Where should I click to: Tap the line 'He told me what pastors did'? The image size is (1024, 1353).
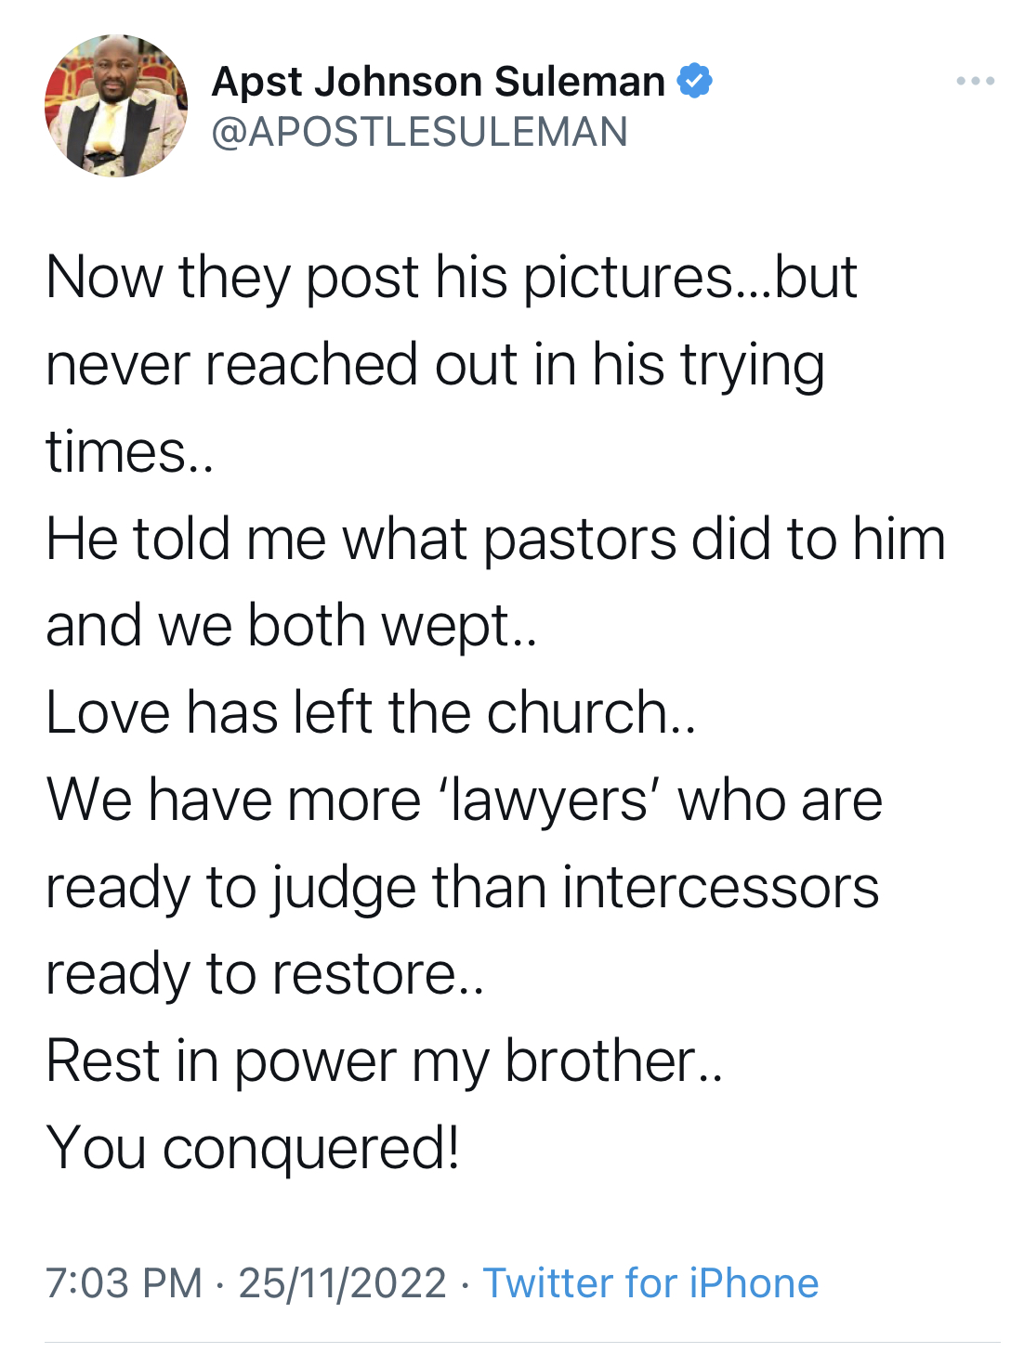[x=495, y=539]
